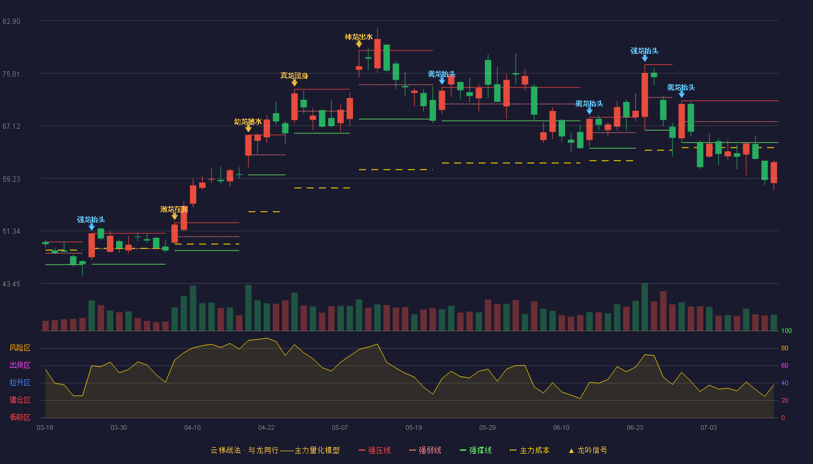Click the 05-29 date axis label

coord(487,427)
